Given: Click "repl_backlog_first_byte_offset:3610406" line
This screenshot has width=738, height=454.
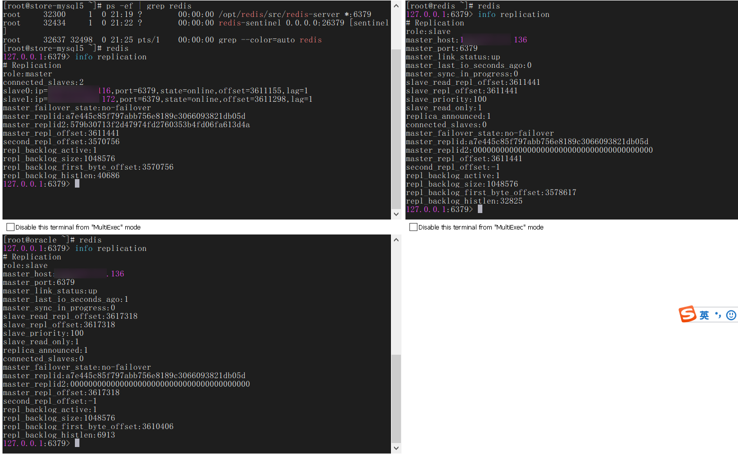Looking at the screenshot, I should [88, 427].
